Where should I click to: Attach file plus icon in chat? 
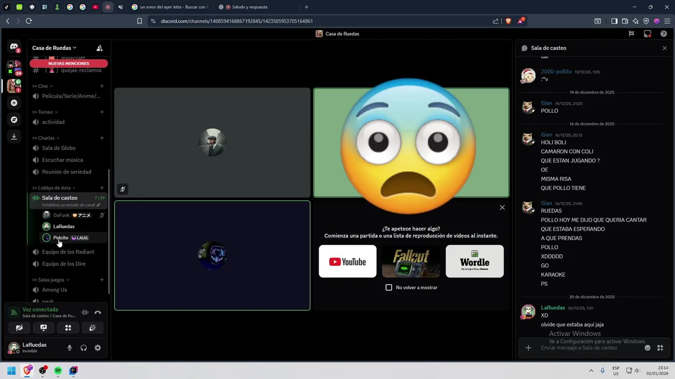(x=528, y=347)
